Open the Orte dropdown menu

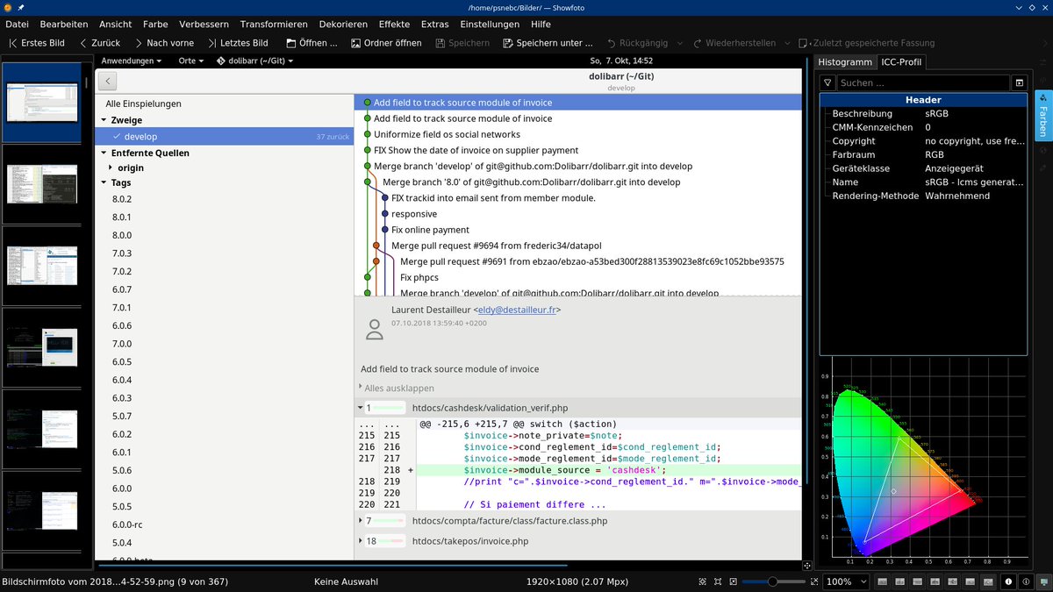point(190,61)
